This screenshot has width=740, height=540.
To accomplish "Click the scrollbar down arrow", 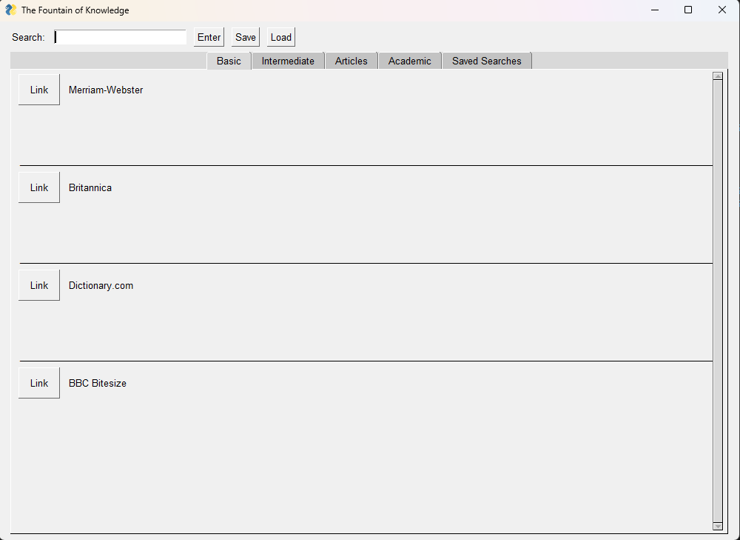I will [718, 527].
